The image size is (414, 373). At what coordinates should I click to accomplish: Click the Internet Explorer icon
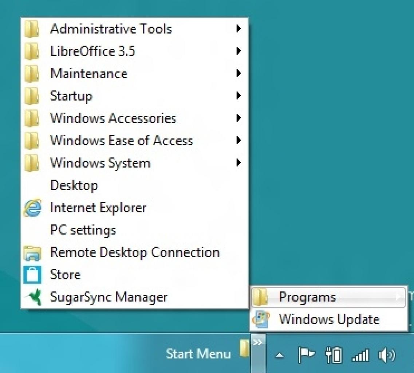coord(32,208)
